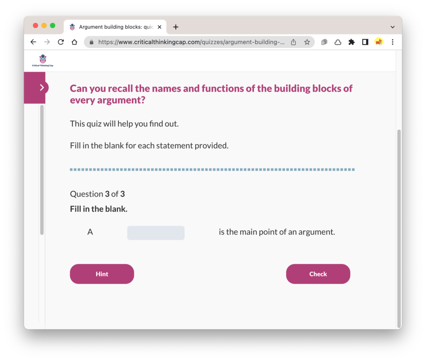The image size is (426, 361).
Task: Reload the quiz page
Action: 61,42
